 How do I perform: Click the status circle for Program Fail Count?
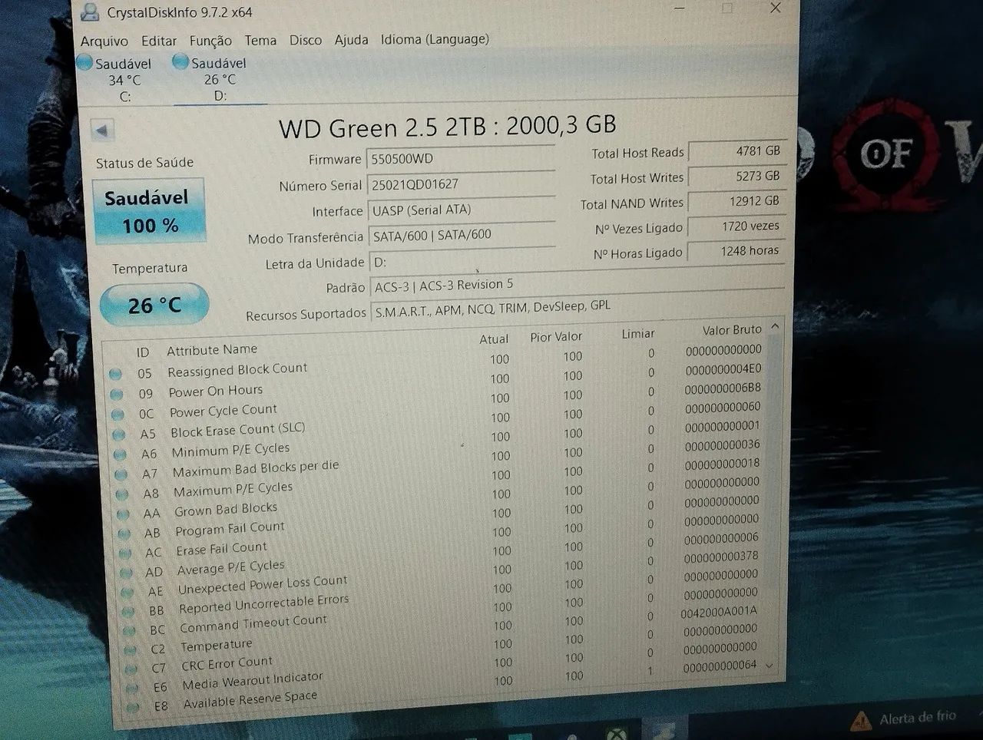(x=126, y=533)
